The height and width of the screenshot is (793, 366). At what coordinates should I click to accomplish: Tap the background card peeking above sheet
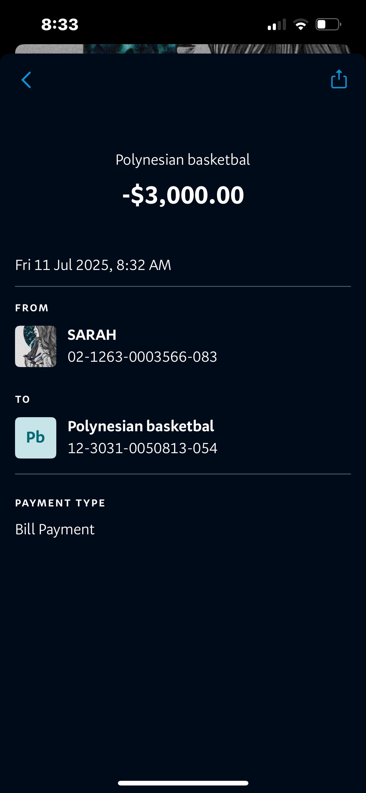[x=183, y=49]
